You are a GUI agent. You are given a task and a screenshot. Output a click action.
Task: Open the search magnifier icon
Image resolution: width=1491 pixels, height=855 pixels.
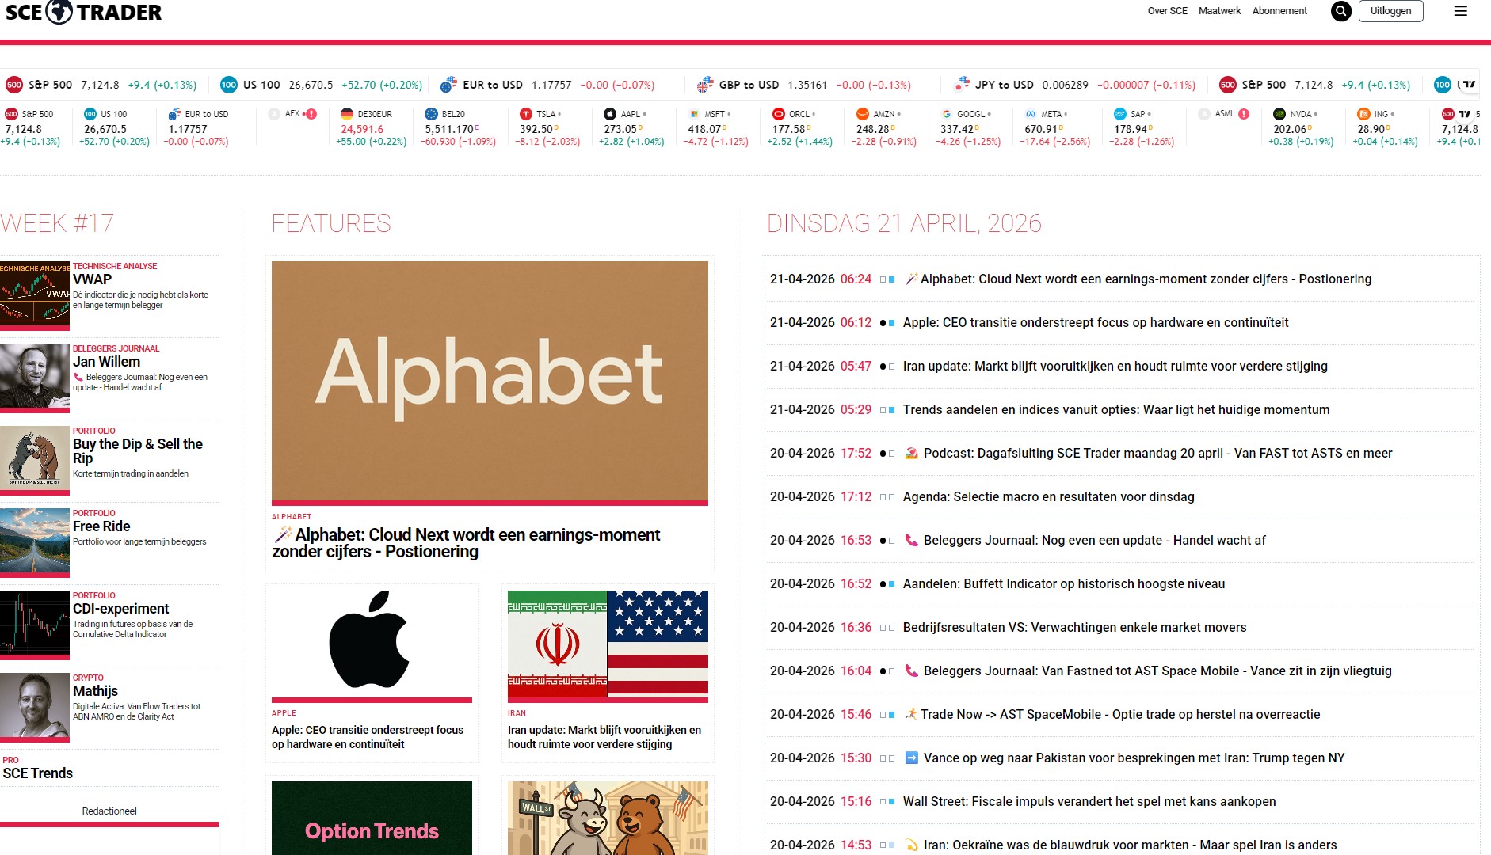tap(1340, 11)
